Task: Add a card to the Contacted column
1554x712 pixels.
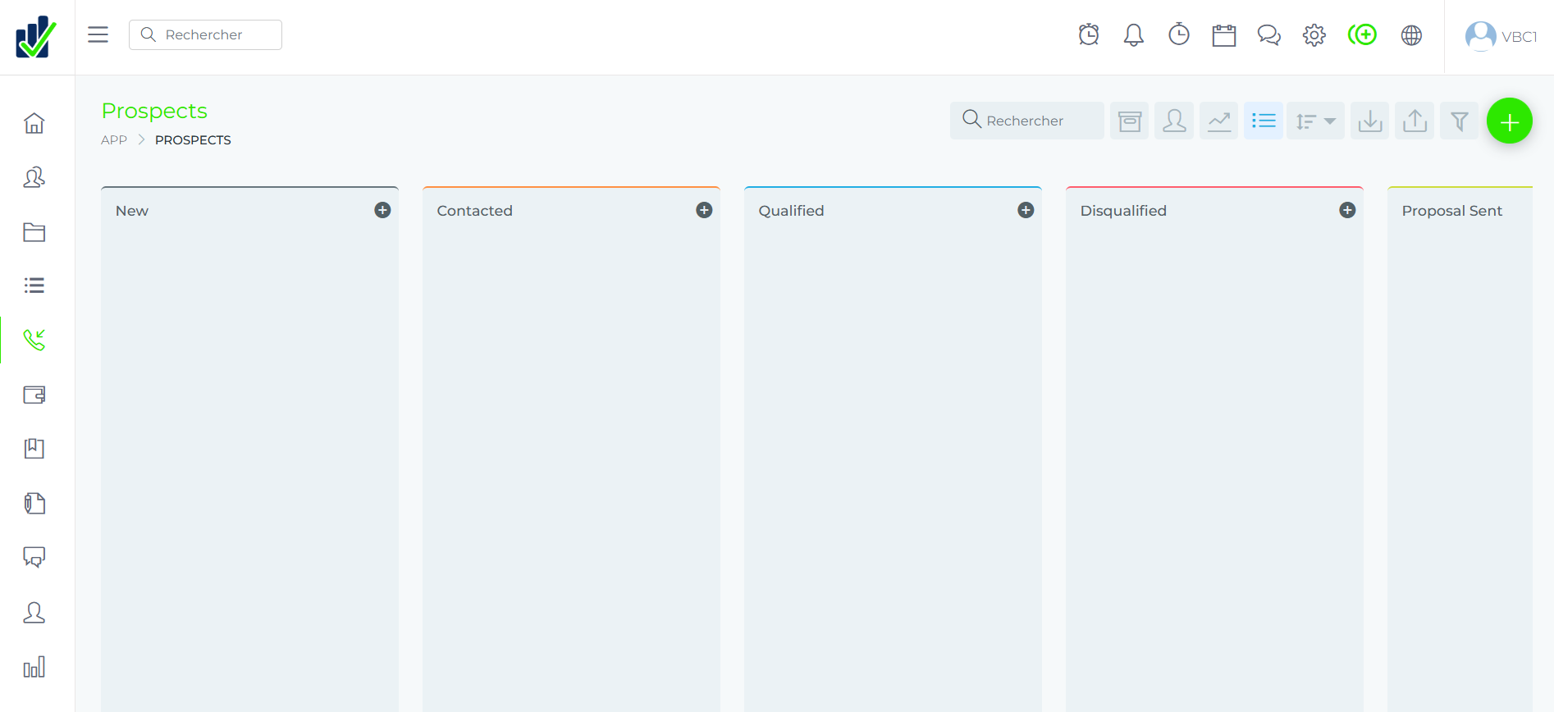Action: (704, 210)
